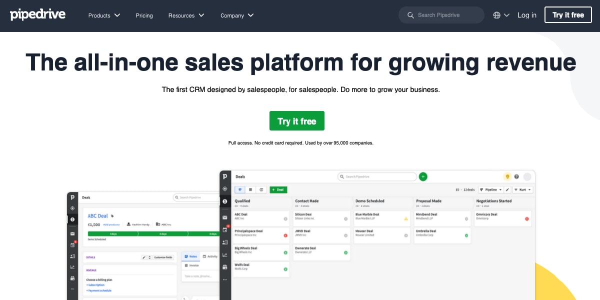600x300 pixels.
Task: Expand the Company menu
Action: pos(237,15)
